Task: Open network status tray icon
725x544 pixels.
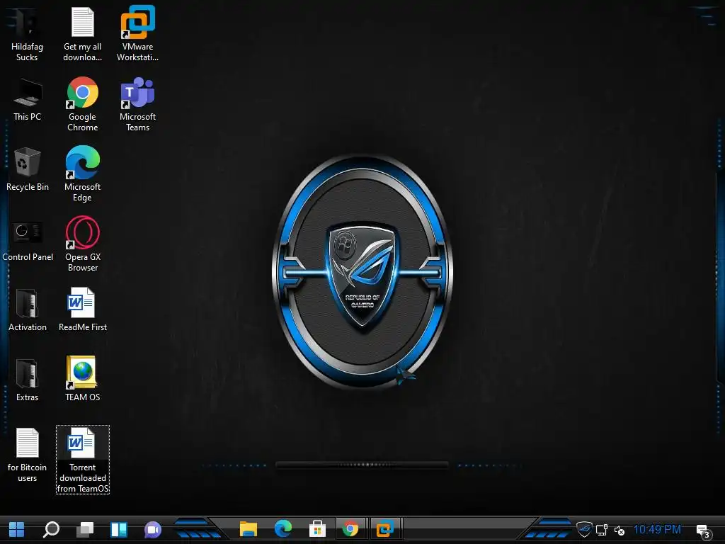Action: click(602, 530)
